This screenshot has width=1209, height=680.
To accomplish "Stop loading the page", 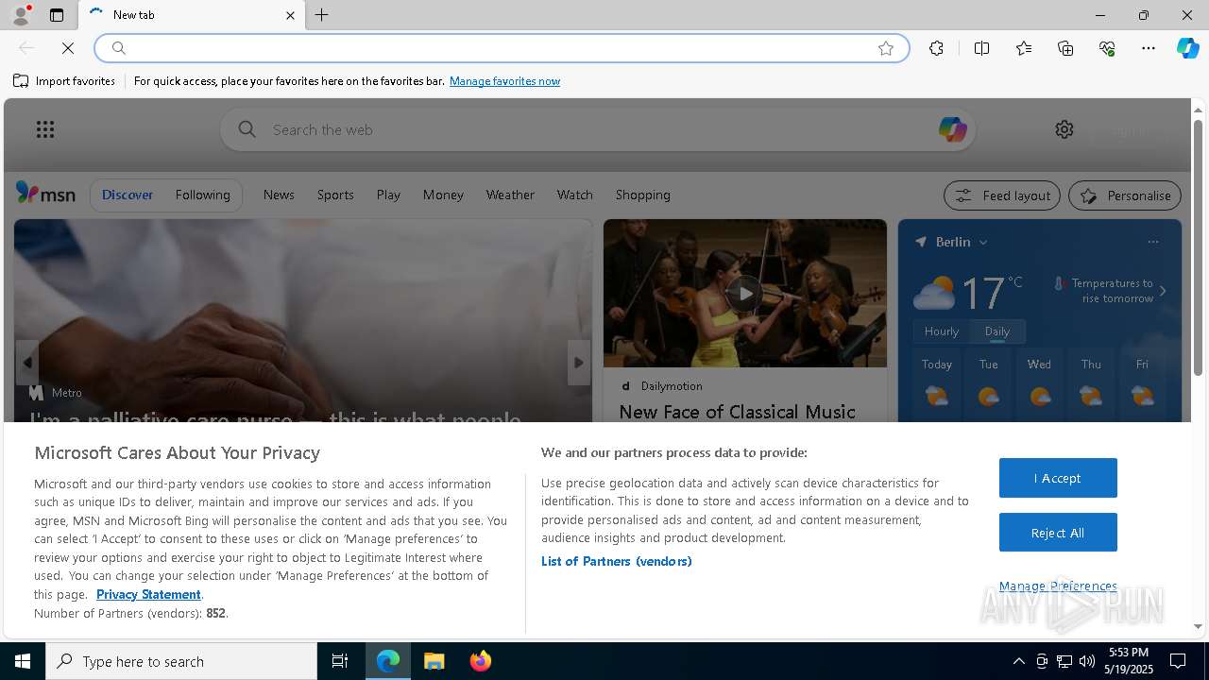I will tap(68, 48).
